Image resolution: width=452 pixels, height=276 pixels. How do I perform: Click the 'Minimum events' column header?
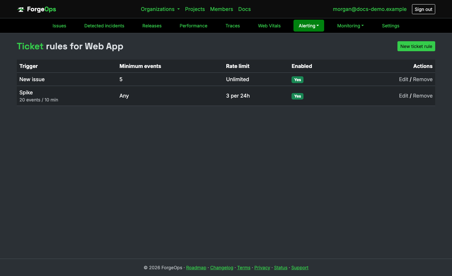coord(140,66)
